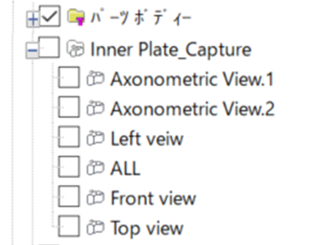This screenshot has width=321, height=245.
Task: Click the capture icon beside Left veiw
Action: pos(95,138)
